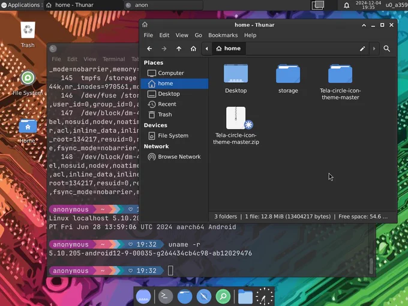Image resolution: width=408 pixels, height=306 pixels.
Task: Open the Applications menu in top panel
Action: pos(22,5)
